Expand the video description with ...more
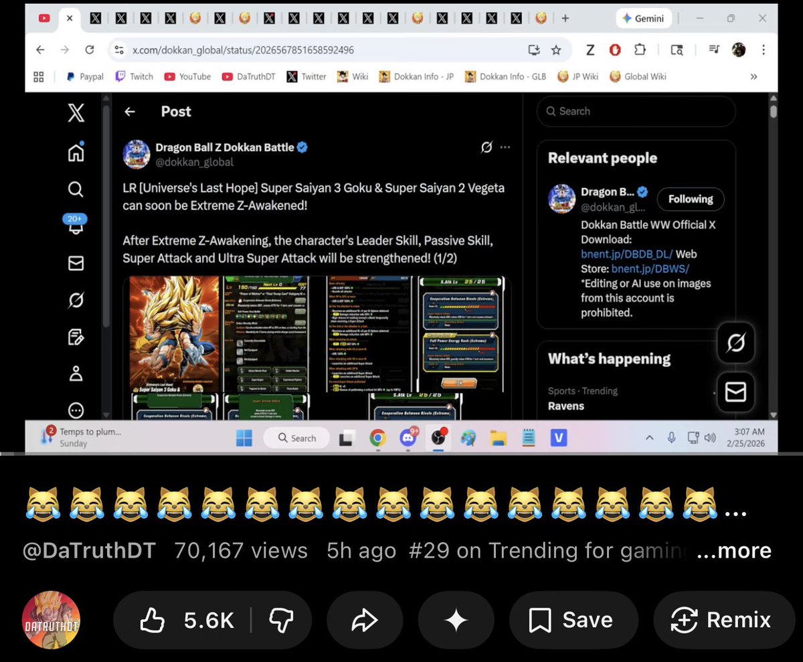This screenshot has width=803, height=662. (734, 551)
